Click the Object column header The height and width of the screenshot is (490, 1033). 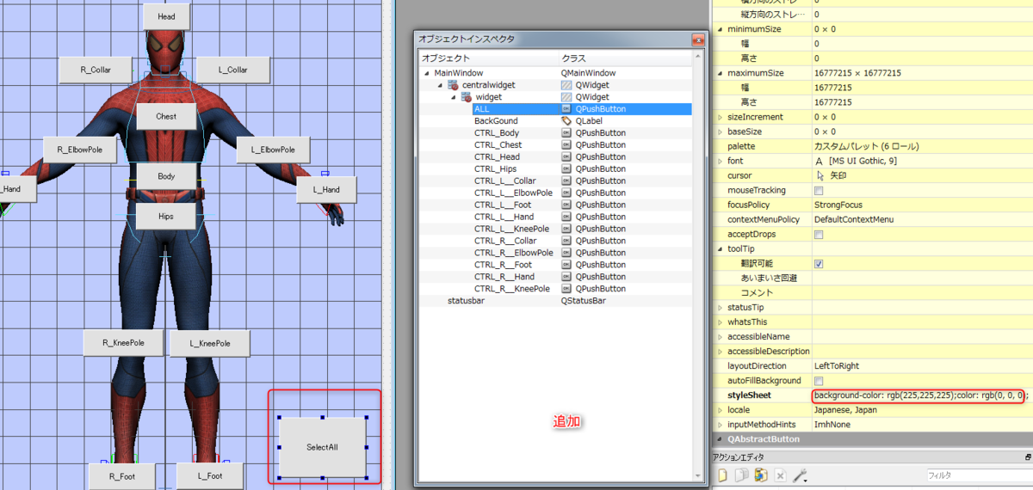coord(488,58)
